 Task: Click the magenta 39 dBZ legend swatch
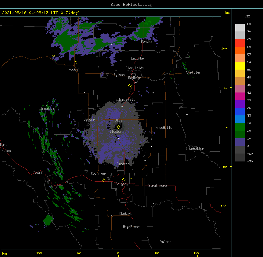(240, 96)
